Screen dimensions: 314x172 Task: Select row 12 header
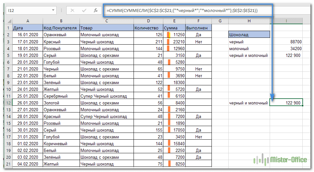pos(8,103)
